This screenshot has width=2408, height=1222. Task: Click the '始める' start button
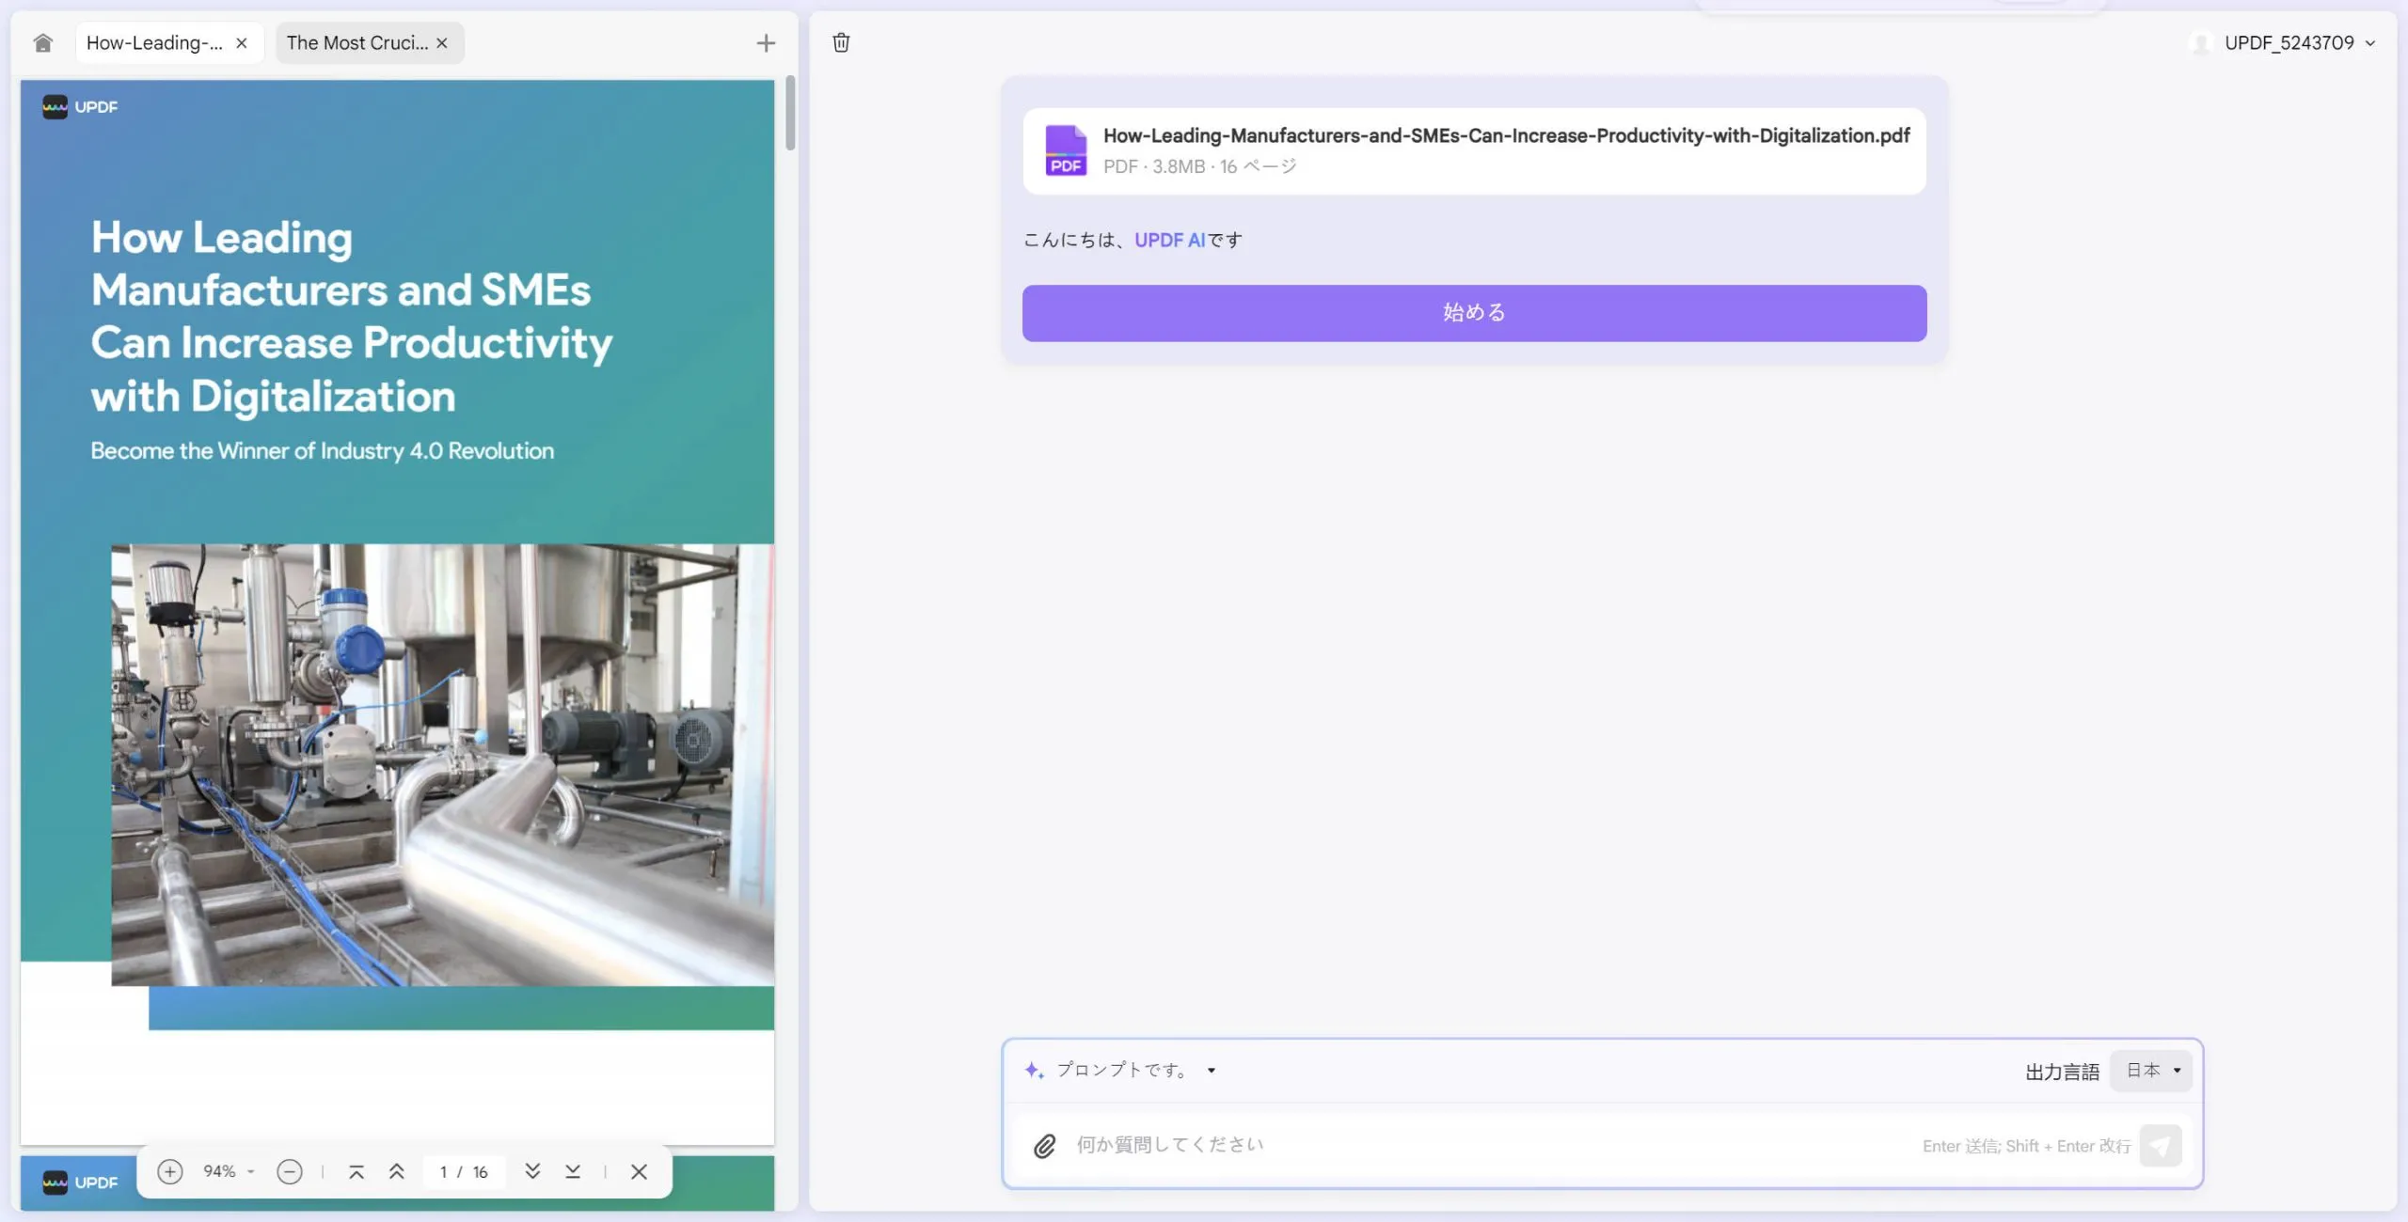(x=1474, y=312)
